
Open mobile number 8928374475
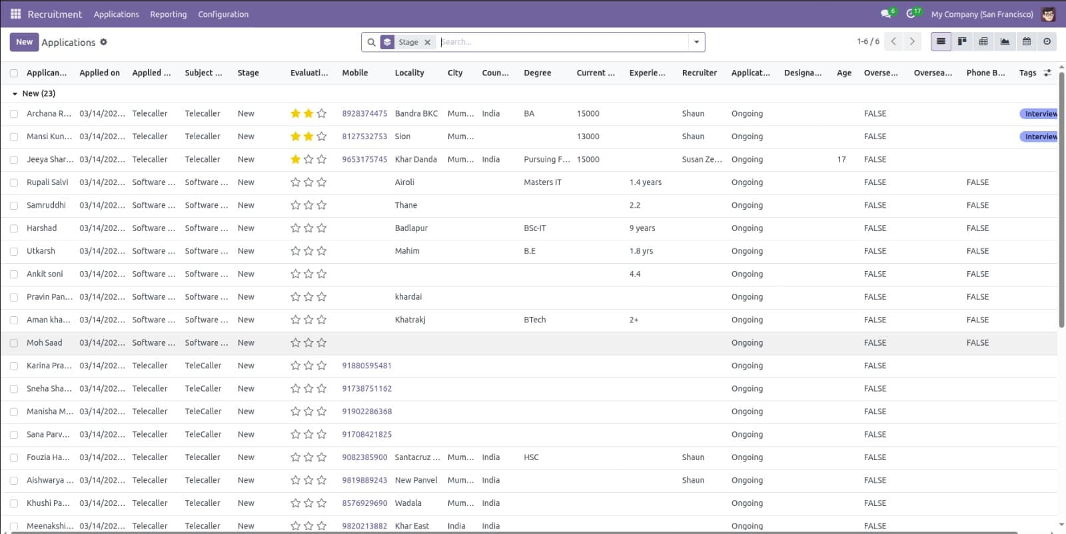coord(364,114)
